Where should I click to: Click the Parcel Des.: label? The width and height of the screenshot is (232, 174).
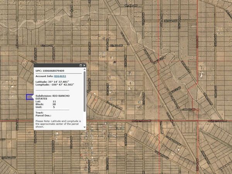click(43, 116)
